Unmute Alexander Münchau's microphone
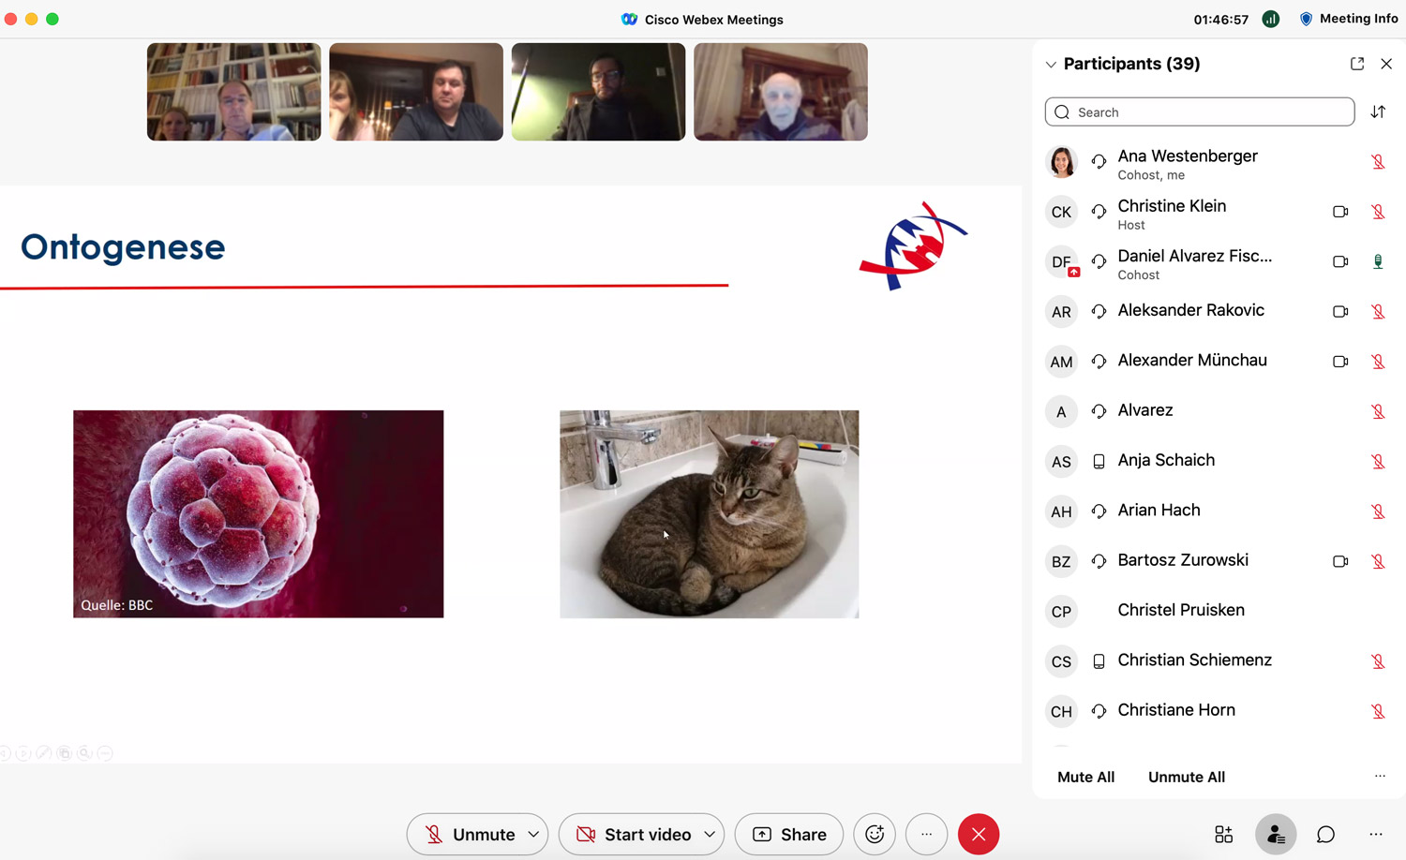 click(1378, 362)
